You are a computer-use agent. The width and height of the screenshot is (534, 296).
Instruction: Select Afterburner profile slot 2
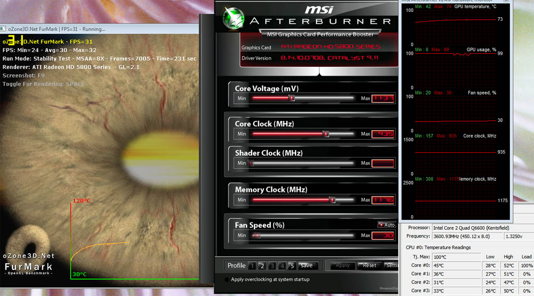(262, 266)
